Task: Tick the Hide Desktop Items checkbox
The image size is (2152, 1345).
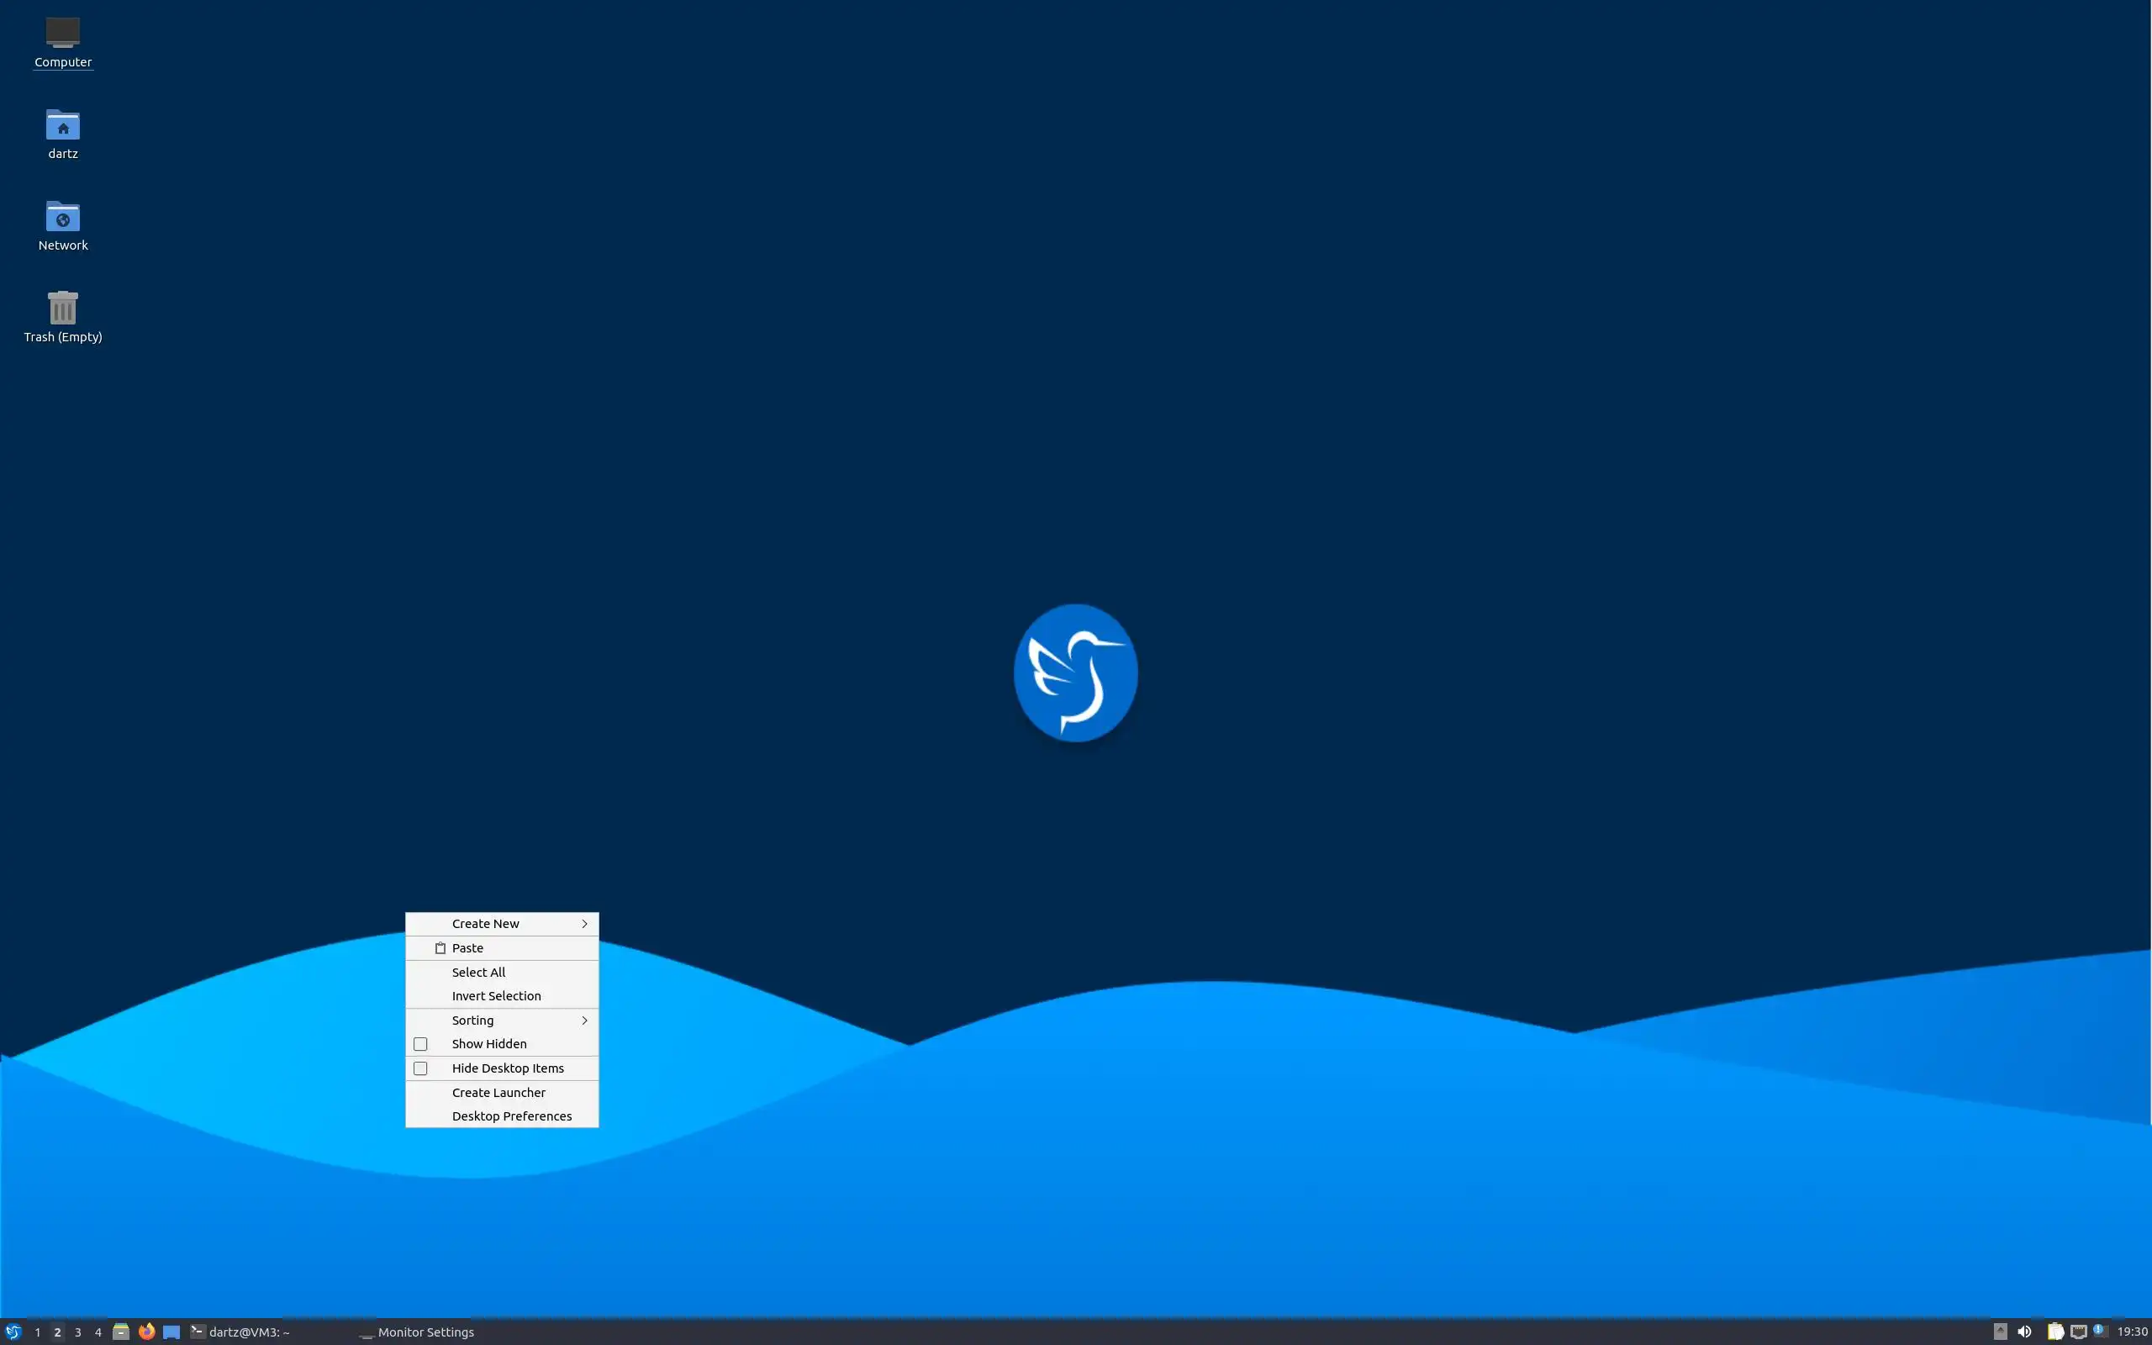Action: (x=420, y=1068)
